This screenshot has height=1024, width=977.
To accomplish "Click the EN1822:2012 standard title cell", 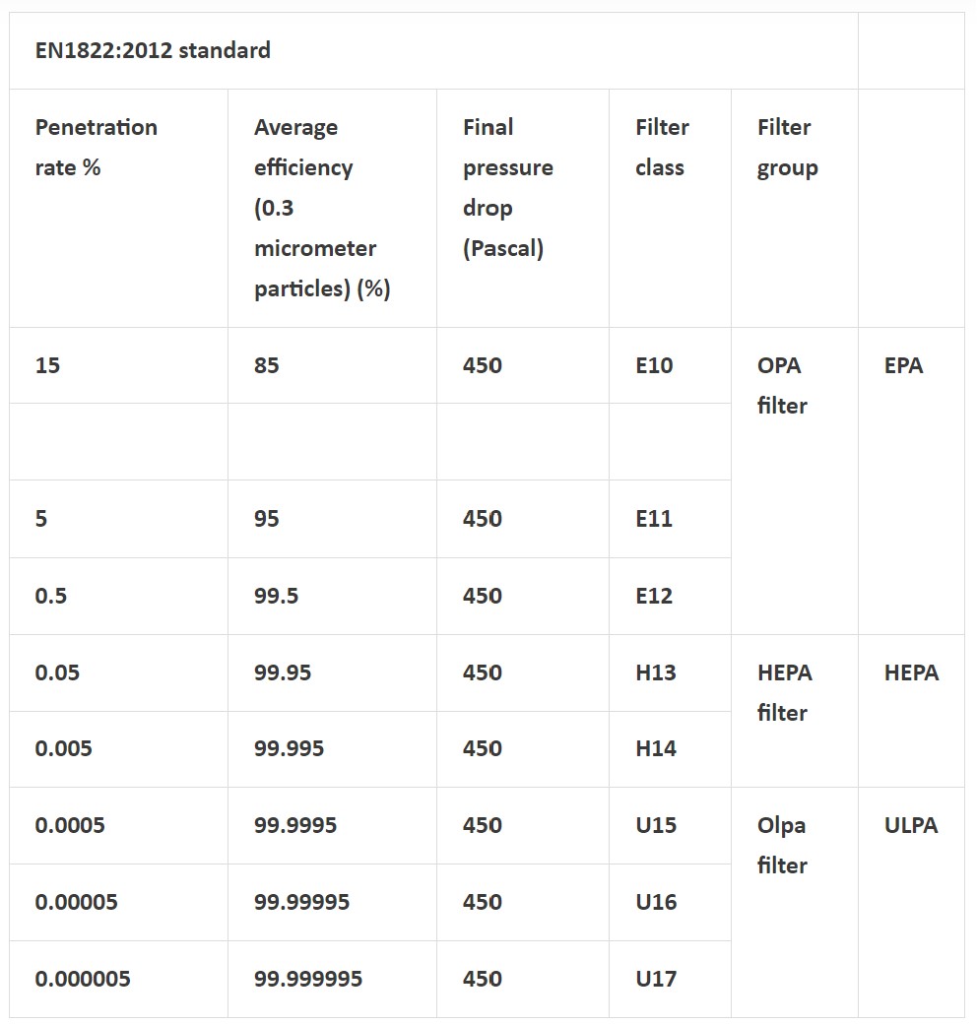I will 153,50.
